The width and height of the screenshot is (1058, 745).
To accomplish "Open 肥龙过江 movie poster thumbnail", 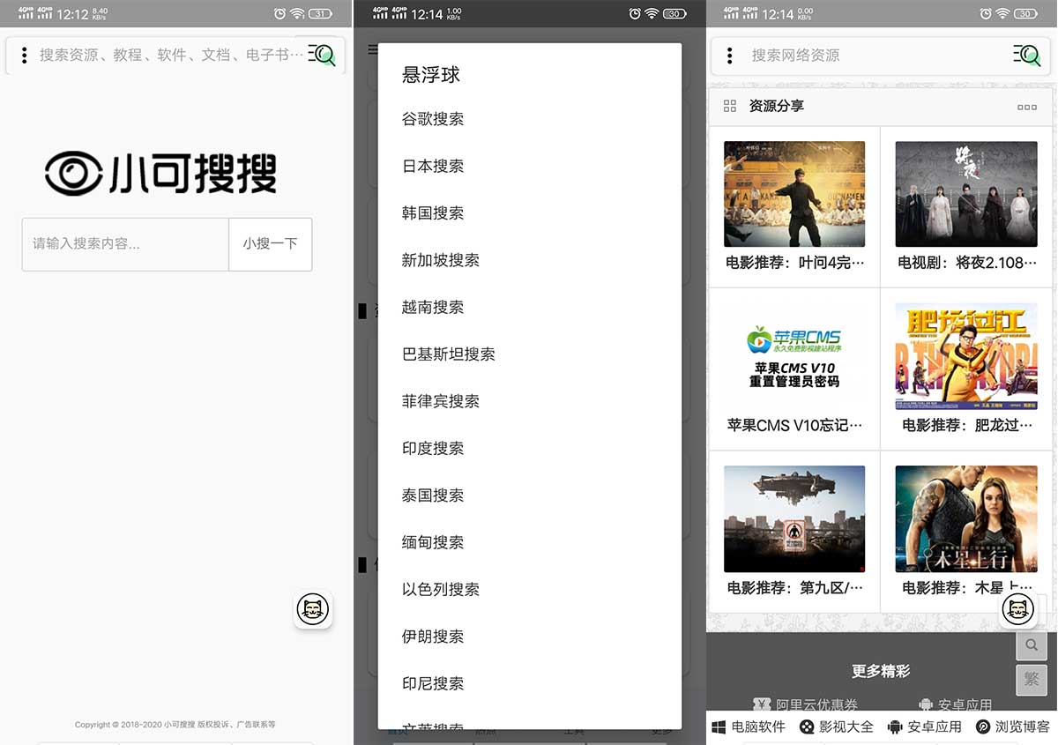I will [x=966, y=357].
